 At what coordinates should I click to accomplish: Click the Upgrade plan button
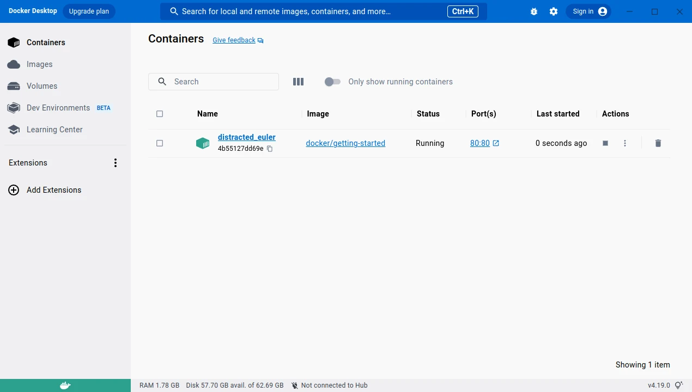pos(89,11)
